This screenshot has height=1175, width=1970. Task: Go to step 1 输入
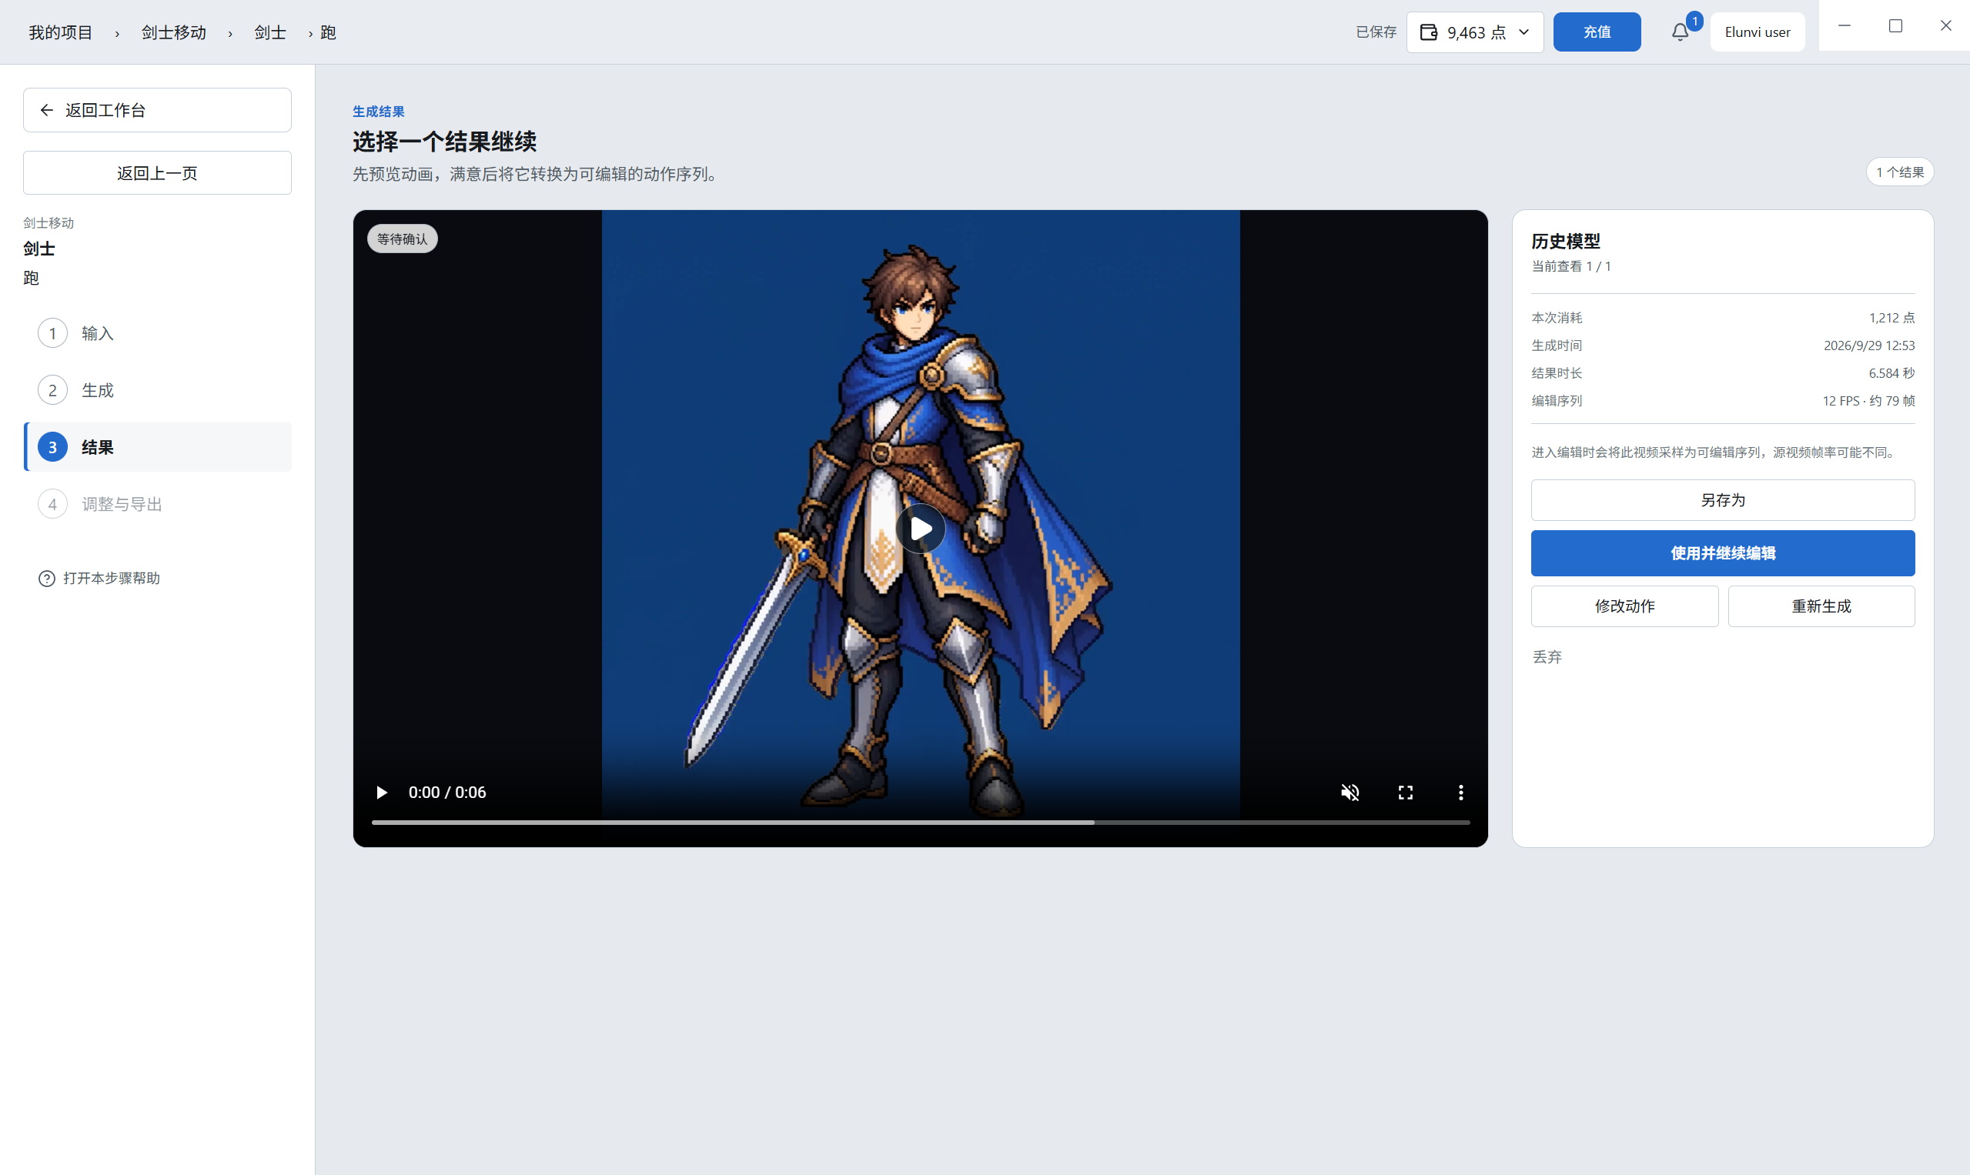pyautogui.click(x=158, y=333)
